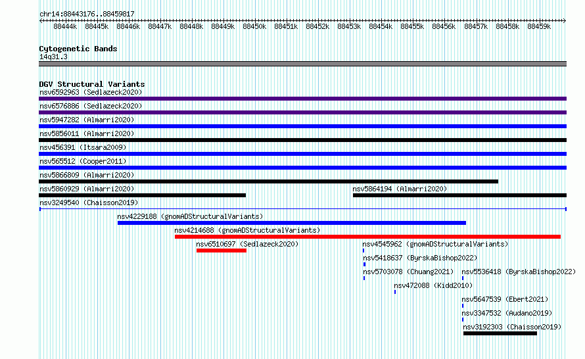Click the 88453k ruler tick label
The width and height of the screenshot is (585, 359).
(349, 26)
